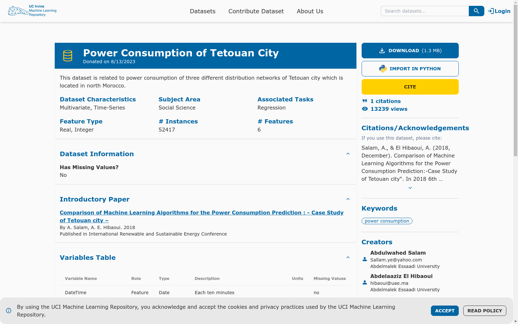
Task: Click the power consumption keyword tag
Action: point(387,221)
